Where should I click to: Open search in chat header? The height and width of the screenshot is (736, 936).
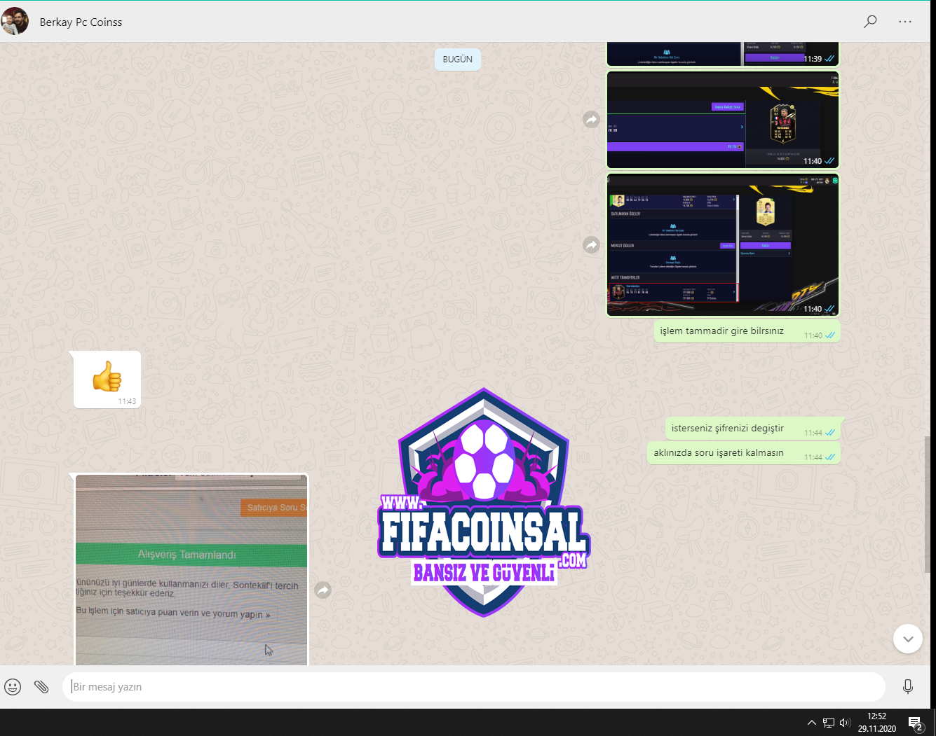(x=870, y=22)
